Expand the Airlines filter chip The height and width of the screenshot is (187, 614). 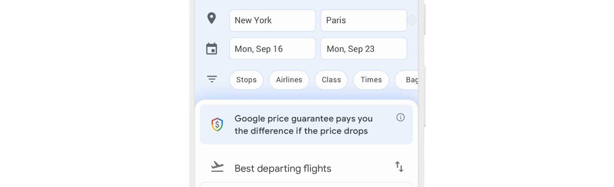289,80
